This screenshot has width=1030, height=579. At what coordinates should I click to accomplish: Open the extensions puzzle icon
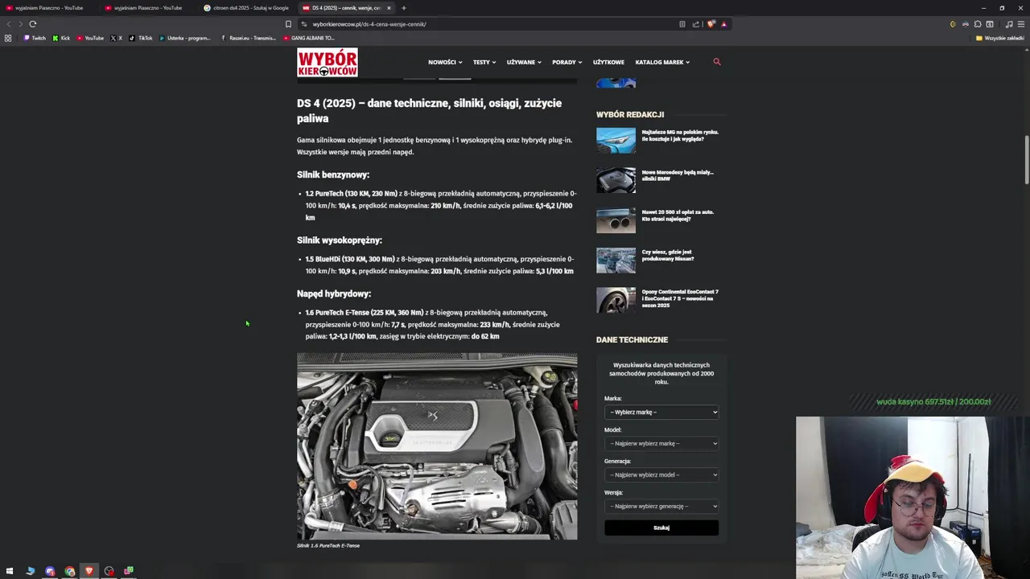click(x=978, y=24)
